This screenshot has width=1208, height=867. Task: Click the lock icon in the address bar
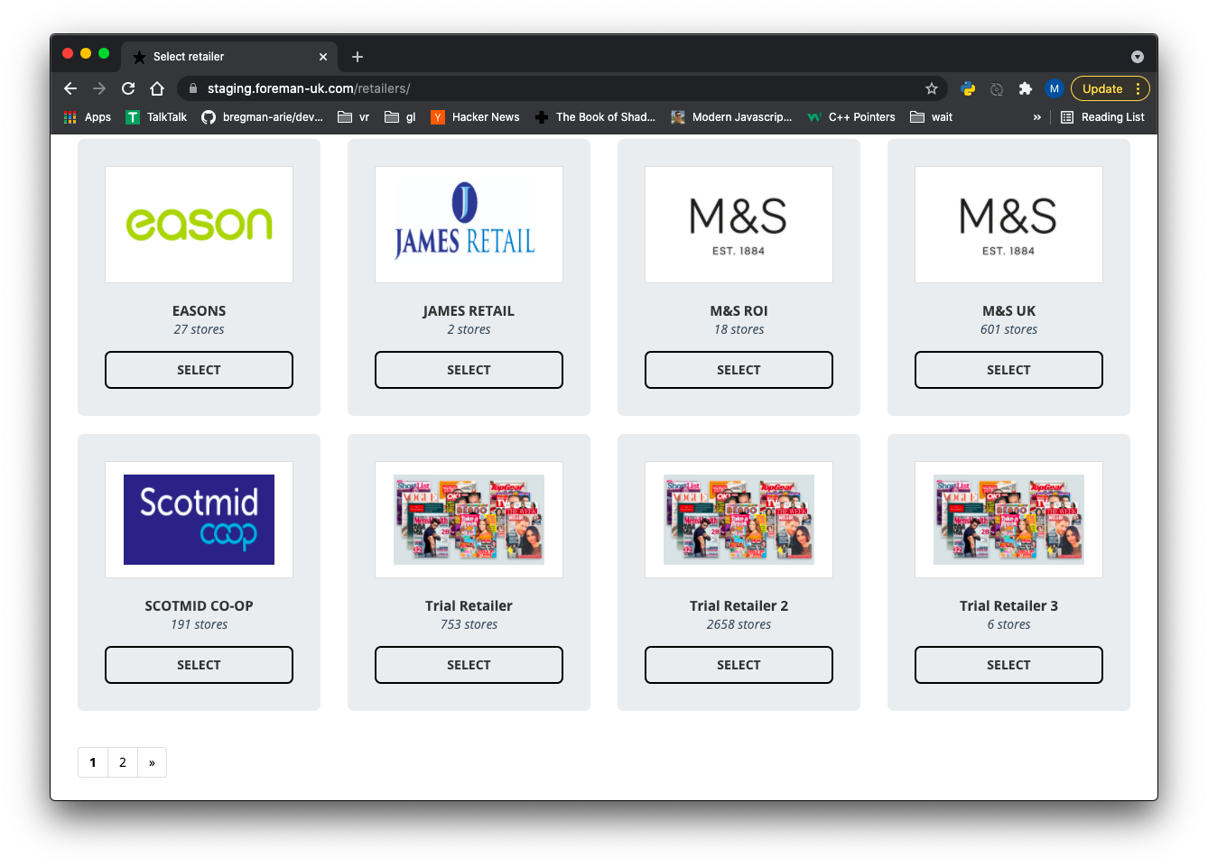point(192,88)
